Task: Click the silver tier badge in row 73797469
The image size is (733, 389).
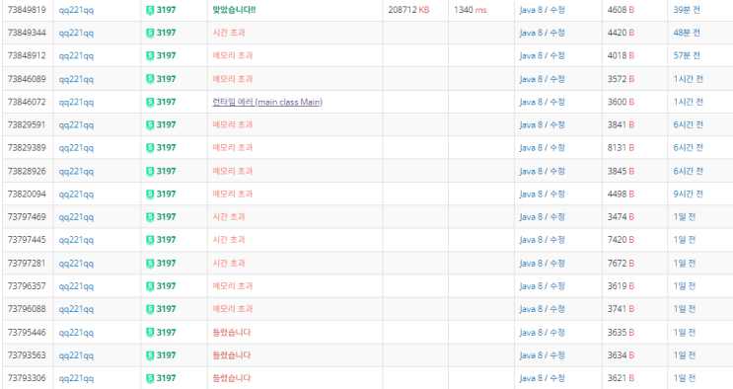Action: [x=150, y=217]
